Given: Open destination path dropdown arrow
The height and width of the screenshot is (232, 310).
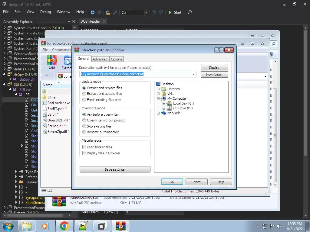Looking at the screenshot, I should pos(194,74).
